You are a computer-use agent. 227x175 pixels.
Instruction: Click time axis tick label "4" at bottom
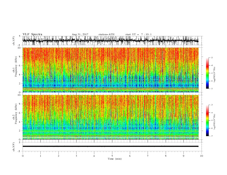[94, 156]
